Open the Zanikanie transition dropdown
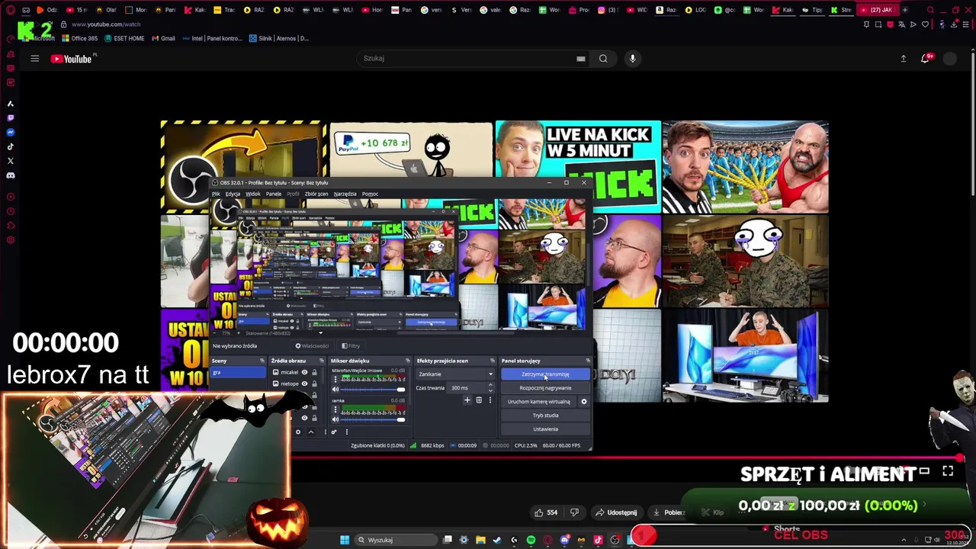The height and width of the screenshot is (549, 976). (455, 374)
